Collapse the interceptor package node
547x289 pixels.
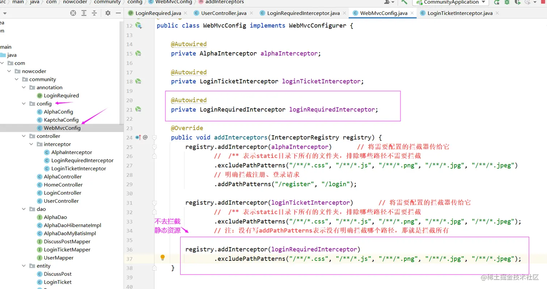(31, 144)
